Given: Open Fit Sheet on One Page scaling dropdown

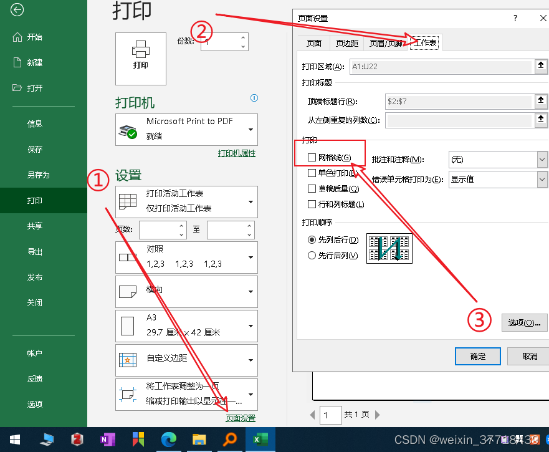Looking at the screenshot, I should [186, 395].
